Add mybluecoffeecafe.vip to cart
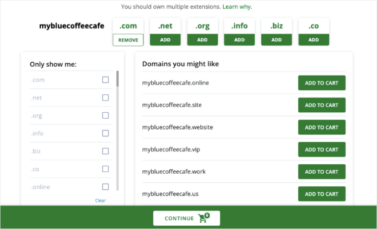This screenshot has height=229, width=377. click(x=322, y=150)
